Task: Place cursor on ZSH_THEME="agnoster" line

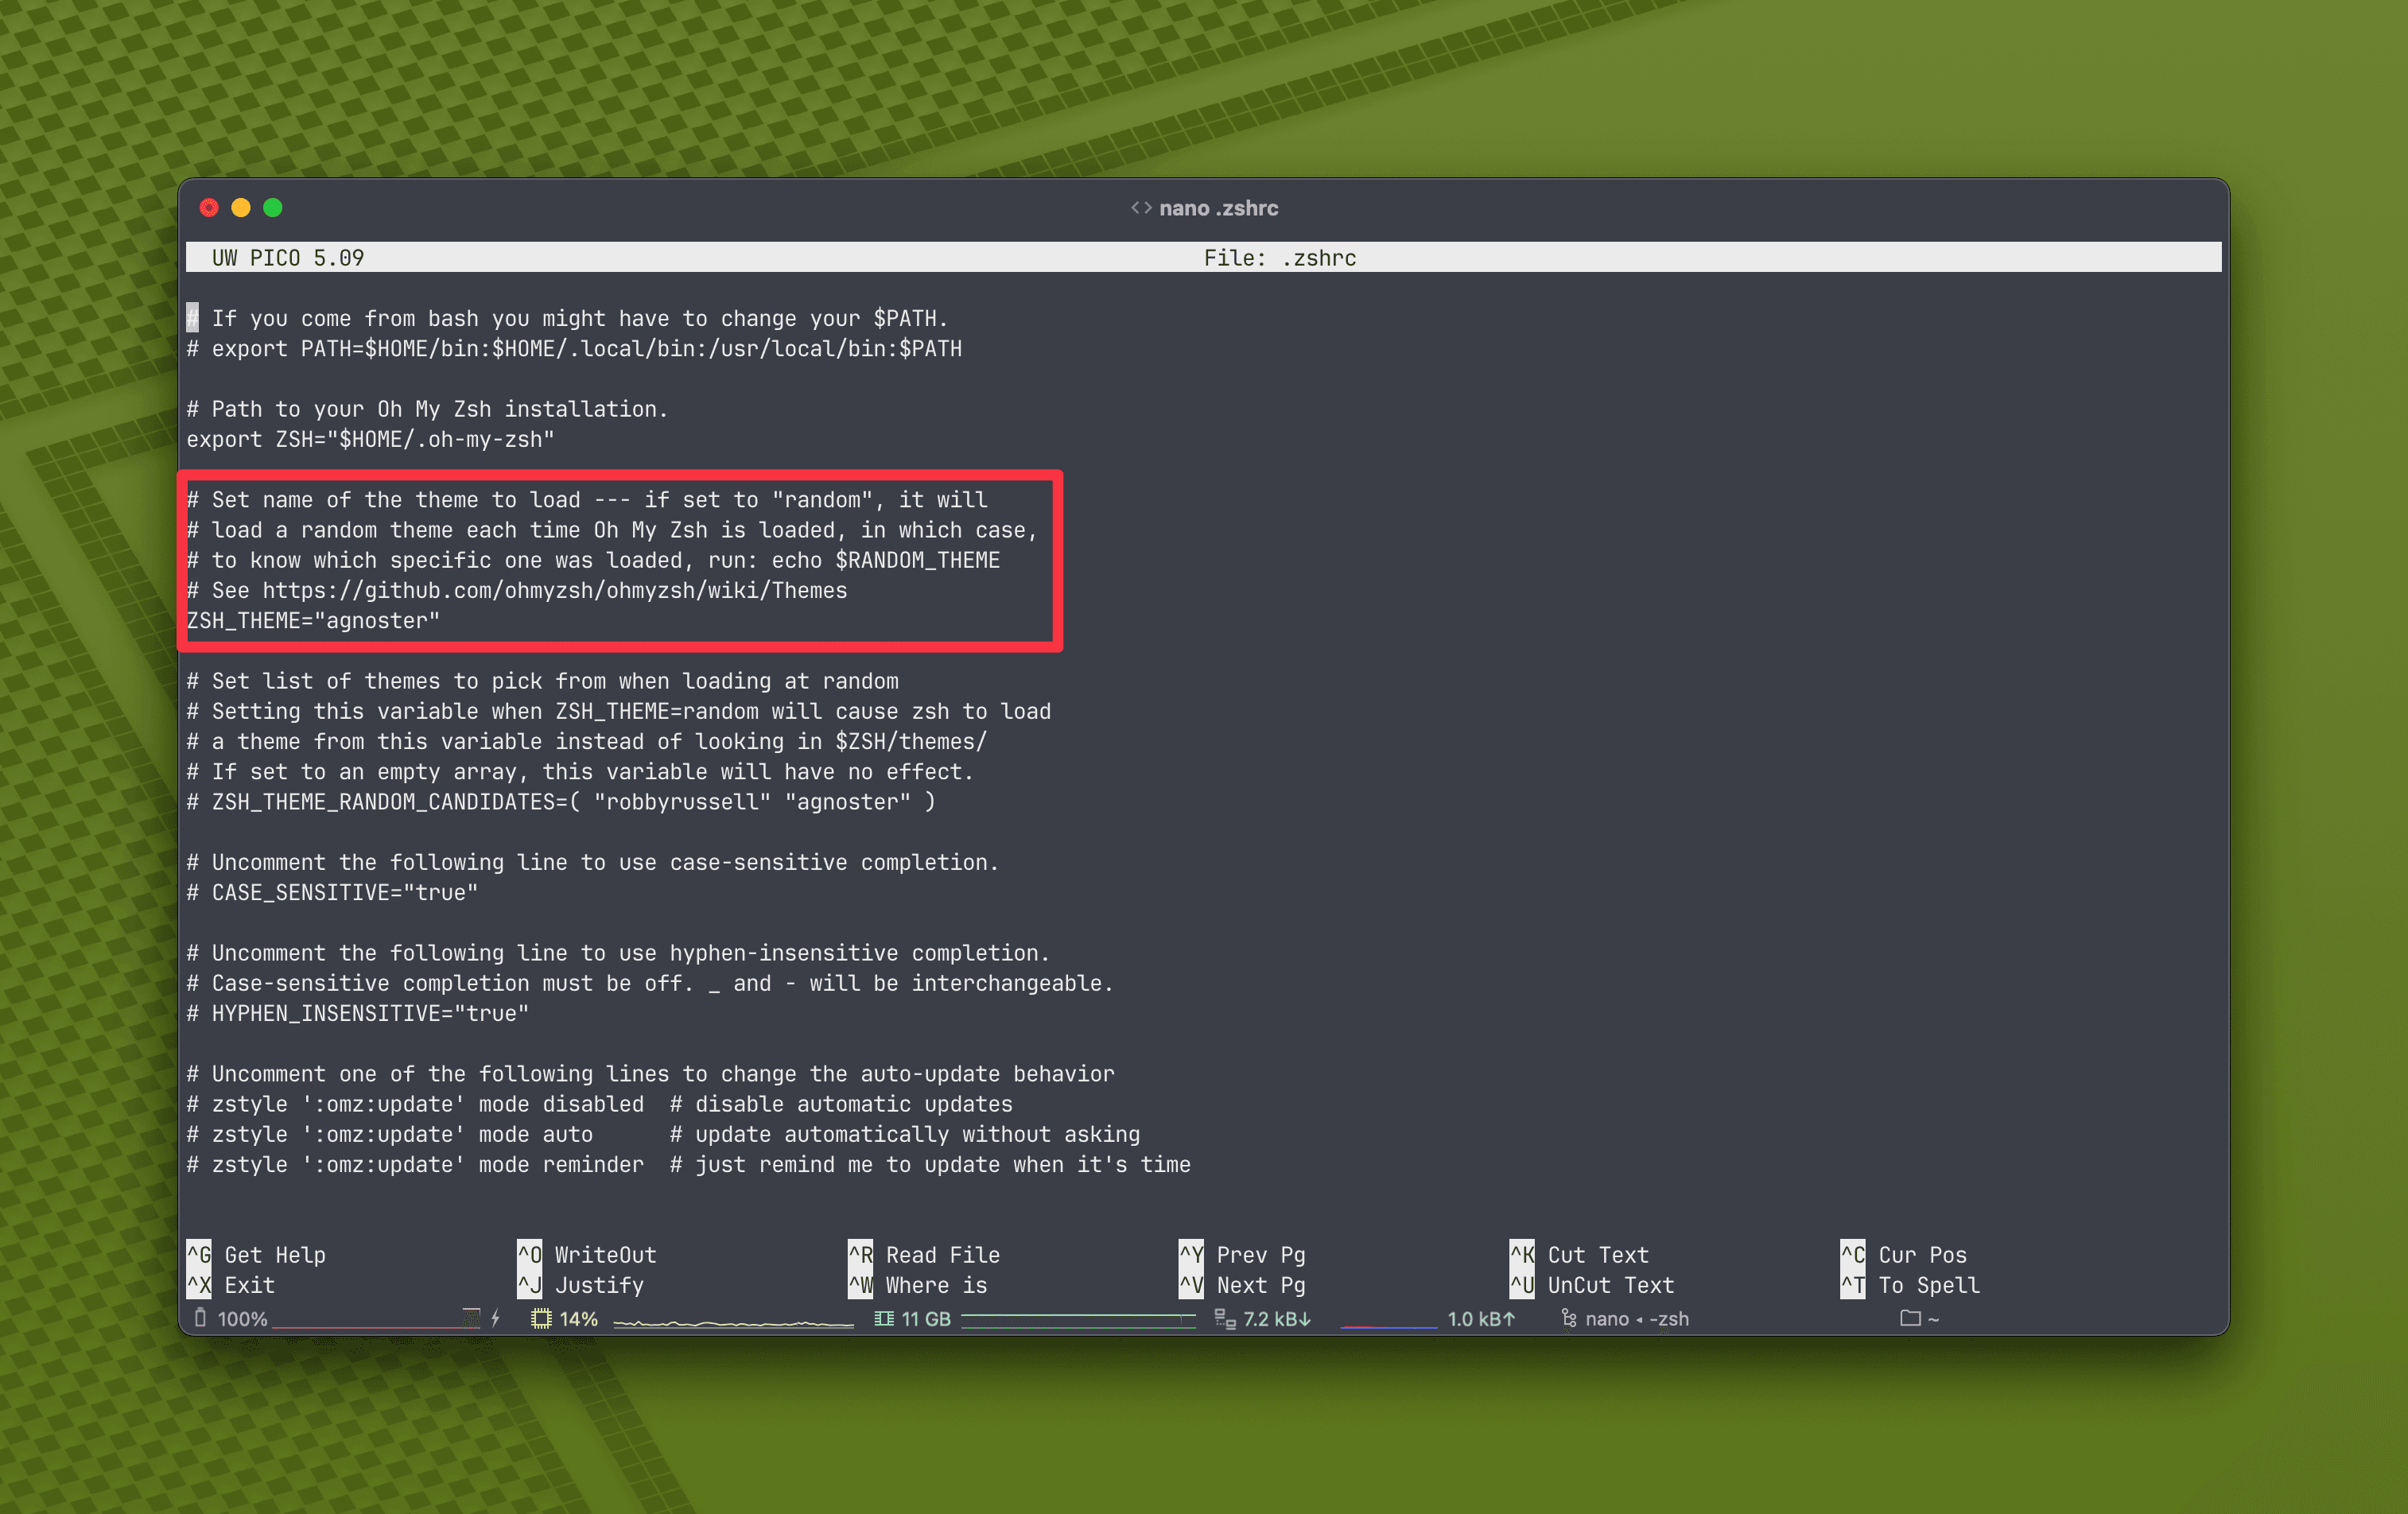Action: coord(313,620)
